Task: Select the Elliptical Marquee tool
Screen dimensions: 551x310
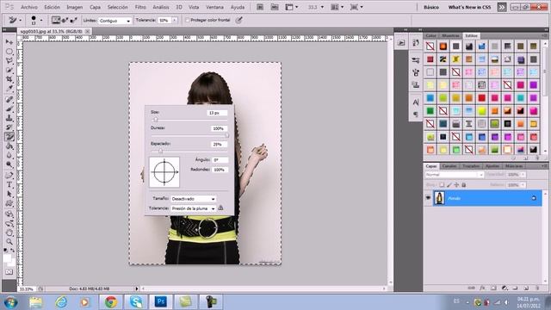Action: point(9,52)
